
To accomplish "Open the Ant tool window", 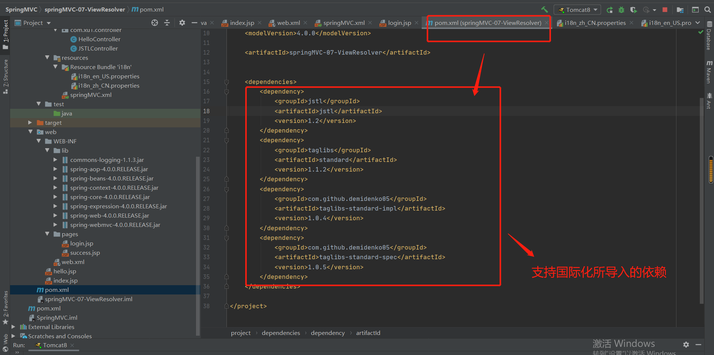I will pyautogui.click(x=709, y=100).
